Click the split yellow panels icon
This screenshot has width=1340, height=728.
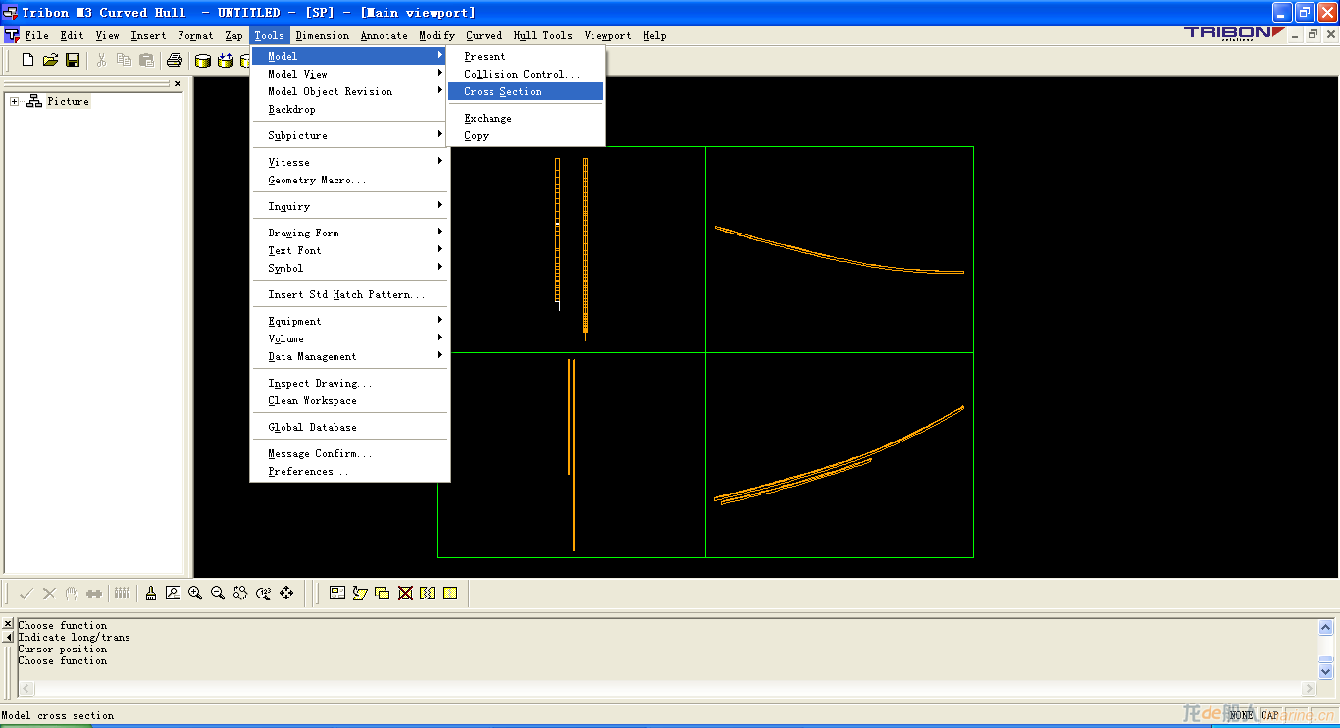428,593
